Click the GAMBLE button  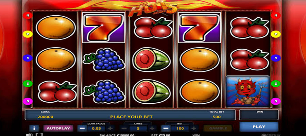coord(218,129)
